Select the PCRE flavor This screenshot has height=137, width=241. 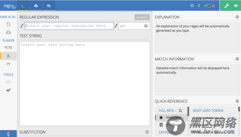click(8, 48)
